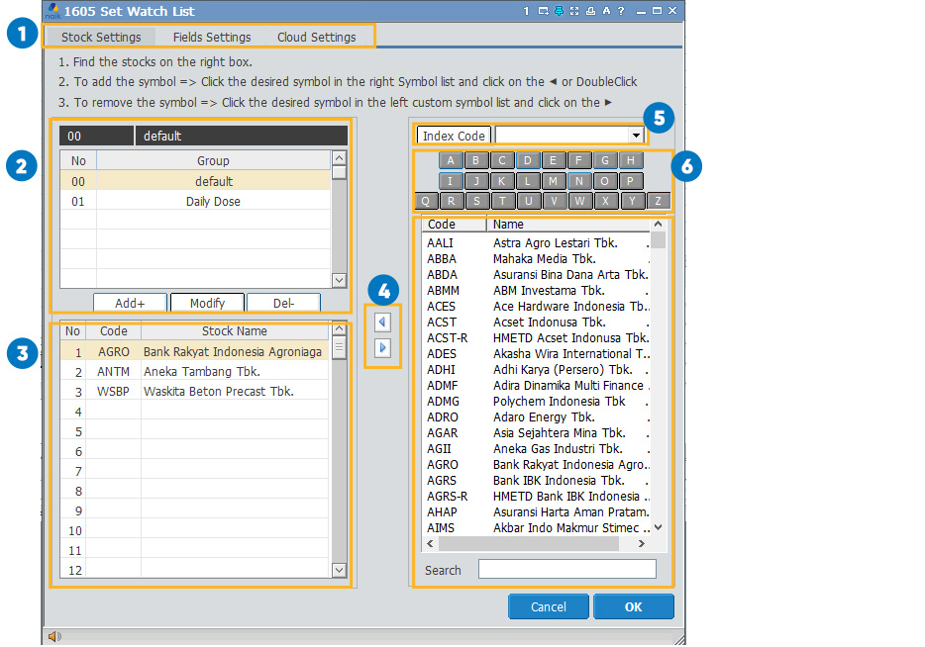Click the OK button
Image resolution: width=925 pixels, height=647 pixels.
(x=633, y=606)
